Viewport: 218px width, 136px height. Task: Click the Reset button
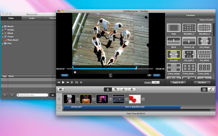coord(65,75)
